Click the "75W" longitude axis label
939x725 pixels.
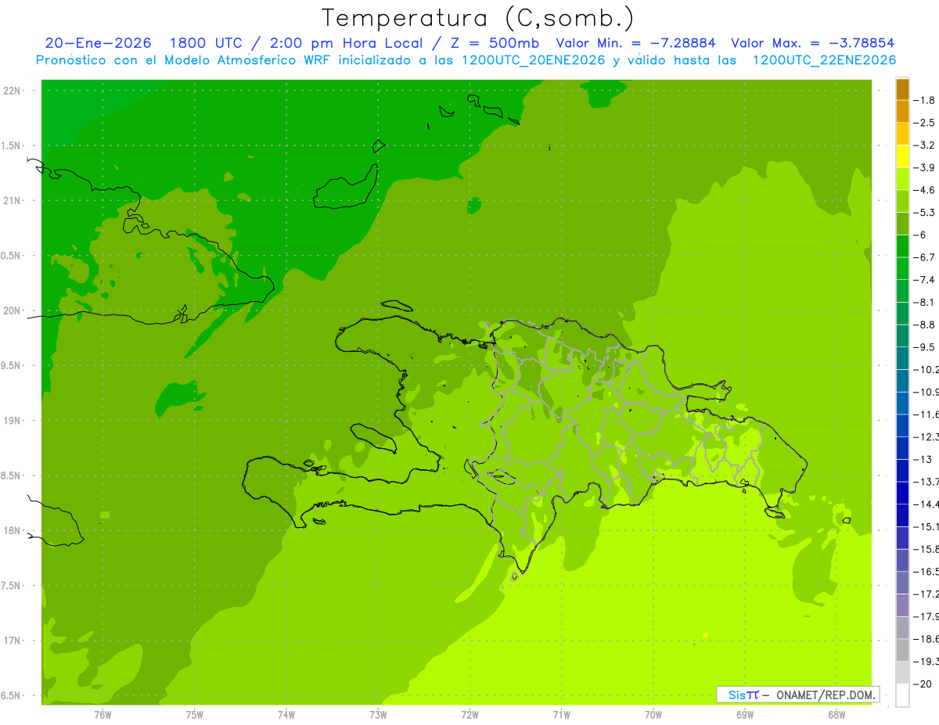195,715
